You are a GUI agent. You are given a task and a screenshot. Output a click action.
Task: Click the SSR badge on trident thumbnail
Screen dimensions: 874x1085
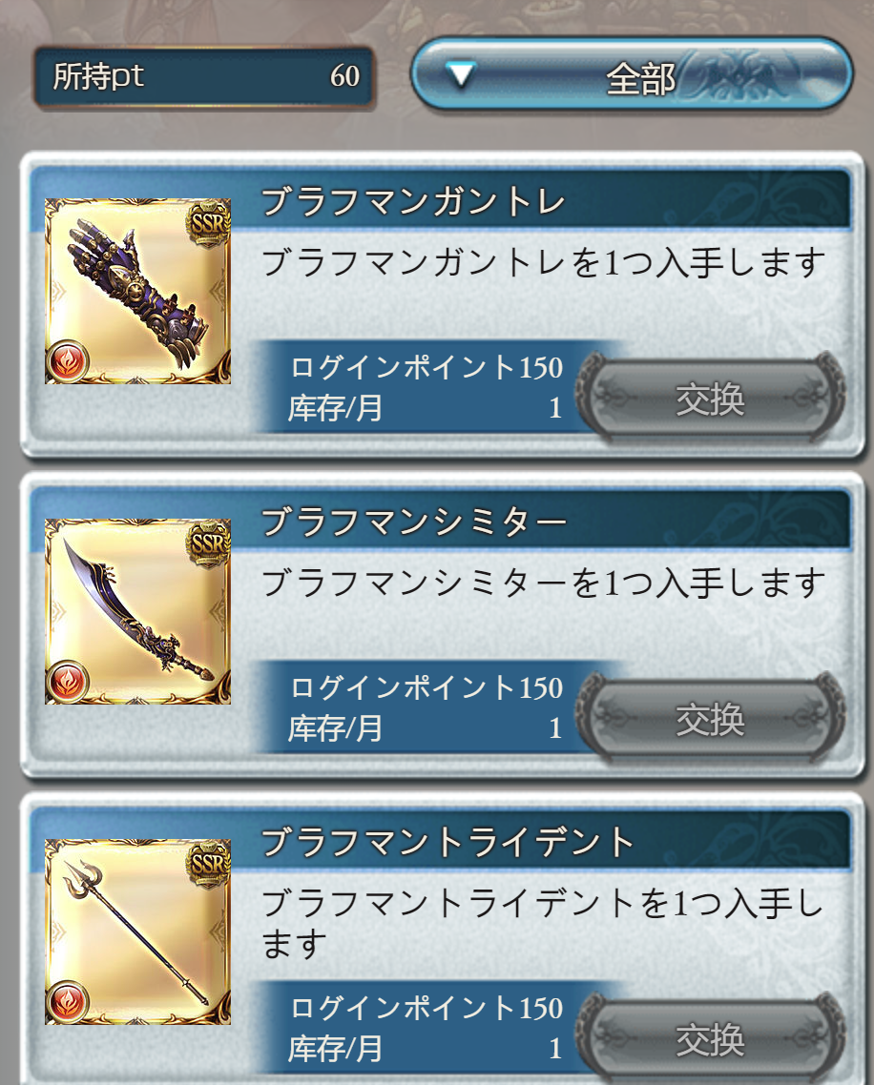[208, 863]
